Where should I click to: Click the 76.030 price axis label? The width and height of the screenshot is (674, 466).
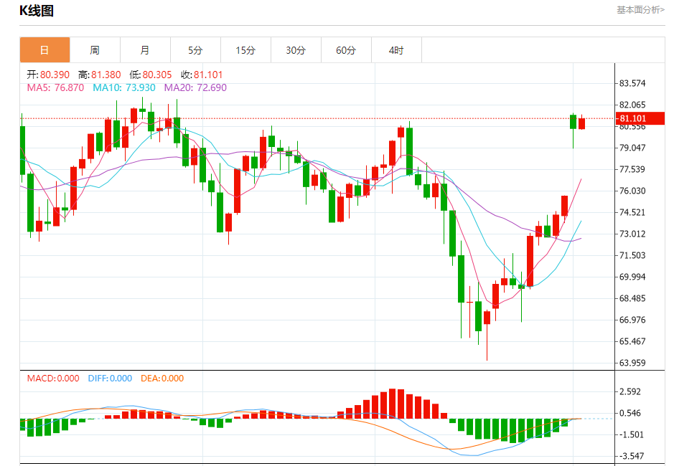632,191
